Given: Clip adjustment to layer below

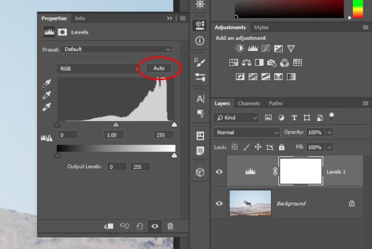Looking at the screenshot, I should click(x=108, y=226).
